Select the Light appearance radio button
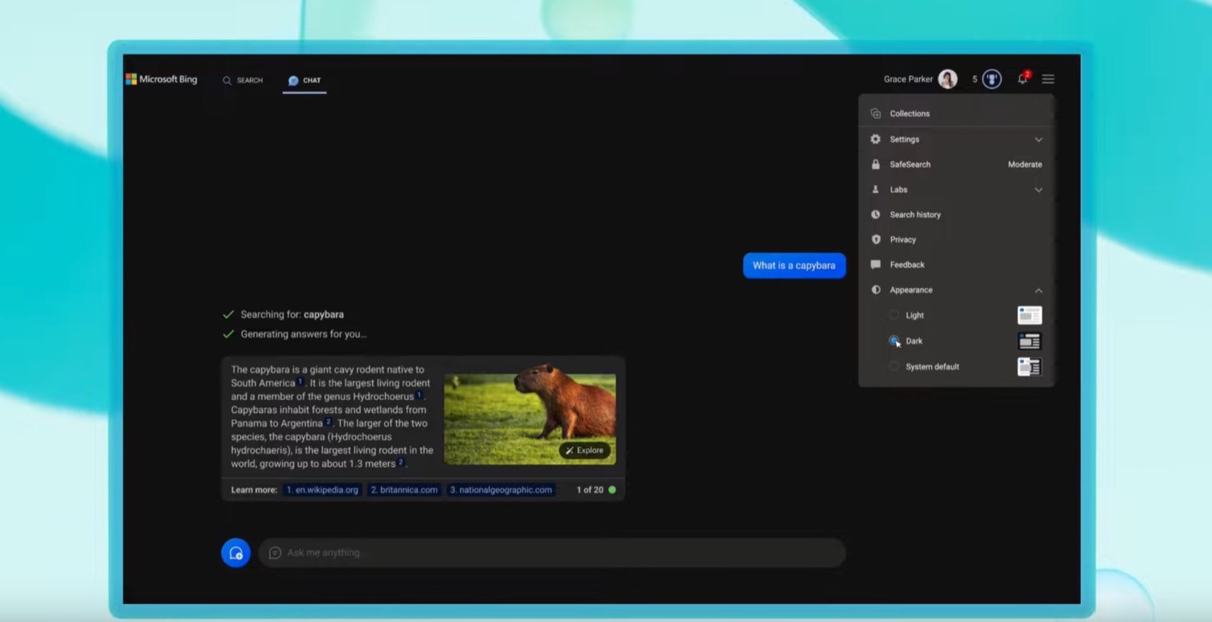The image size is (1212, 622). coord(894,315)
